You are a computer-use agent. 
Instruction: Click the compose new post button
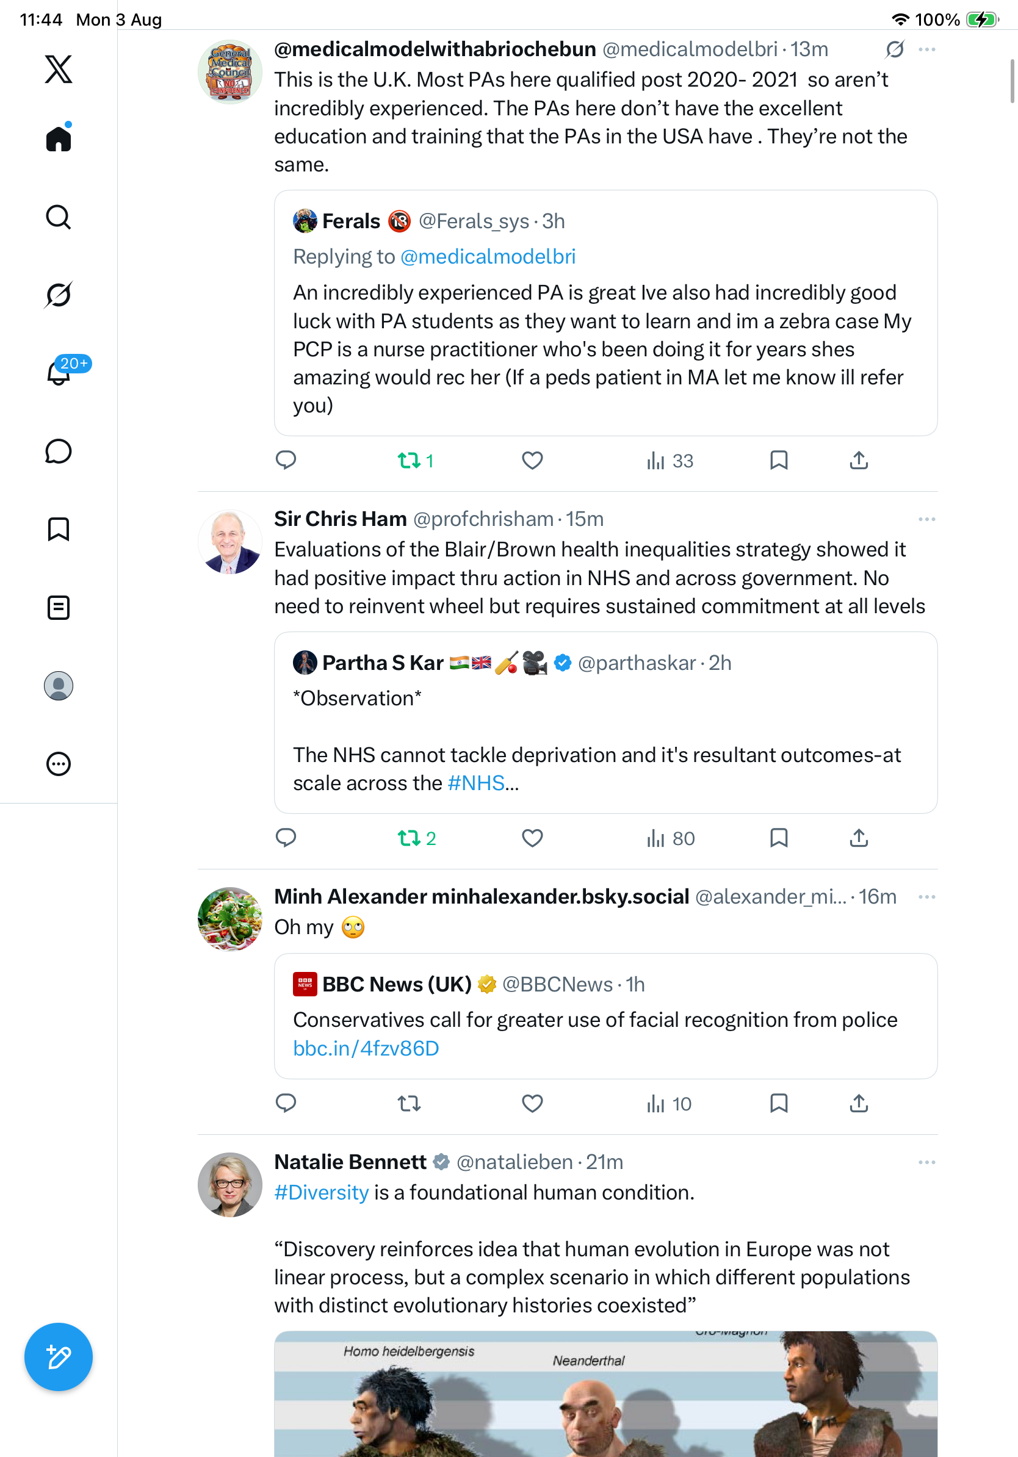[x=59, y=1357]
